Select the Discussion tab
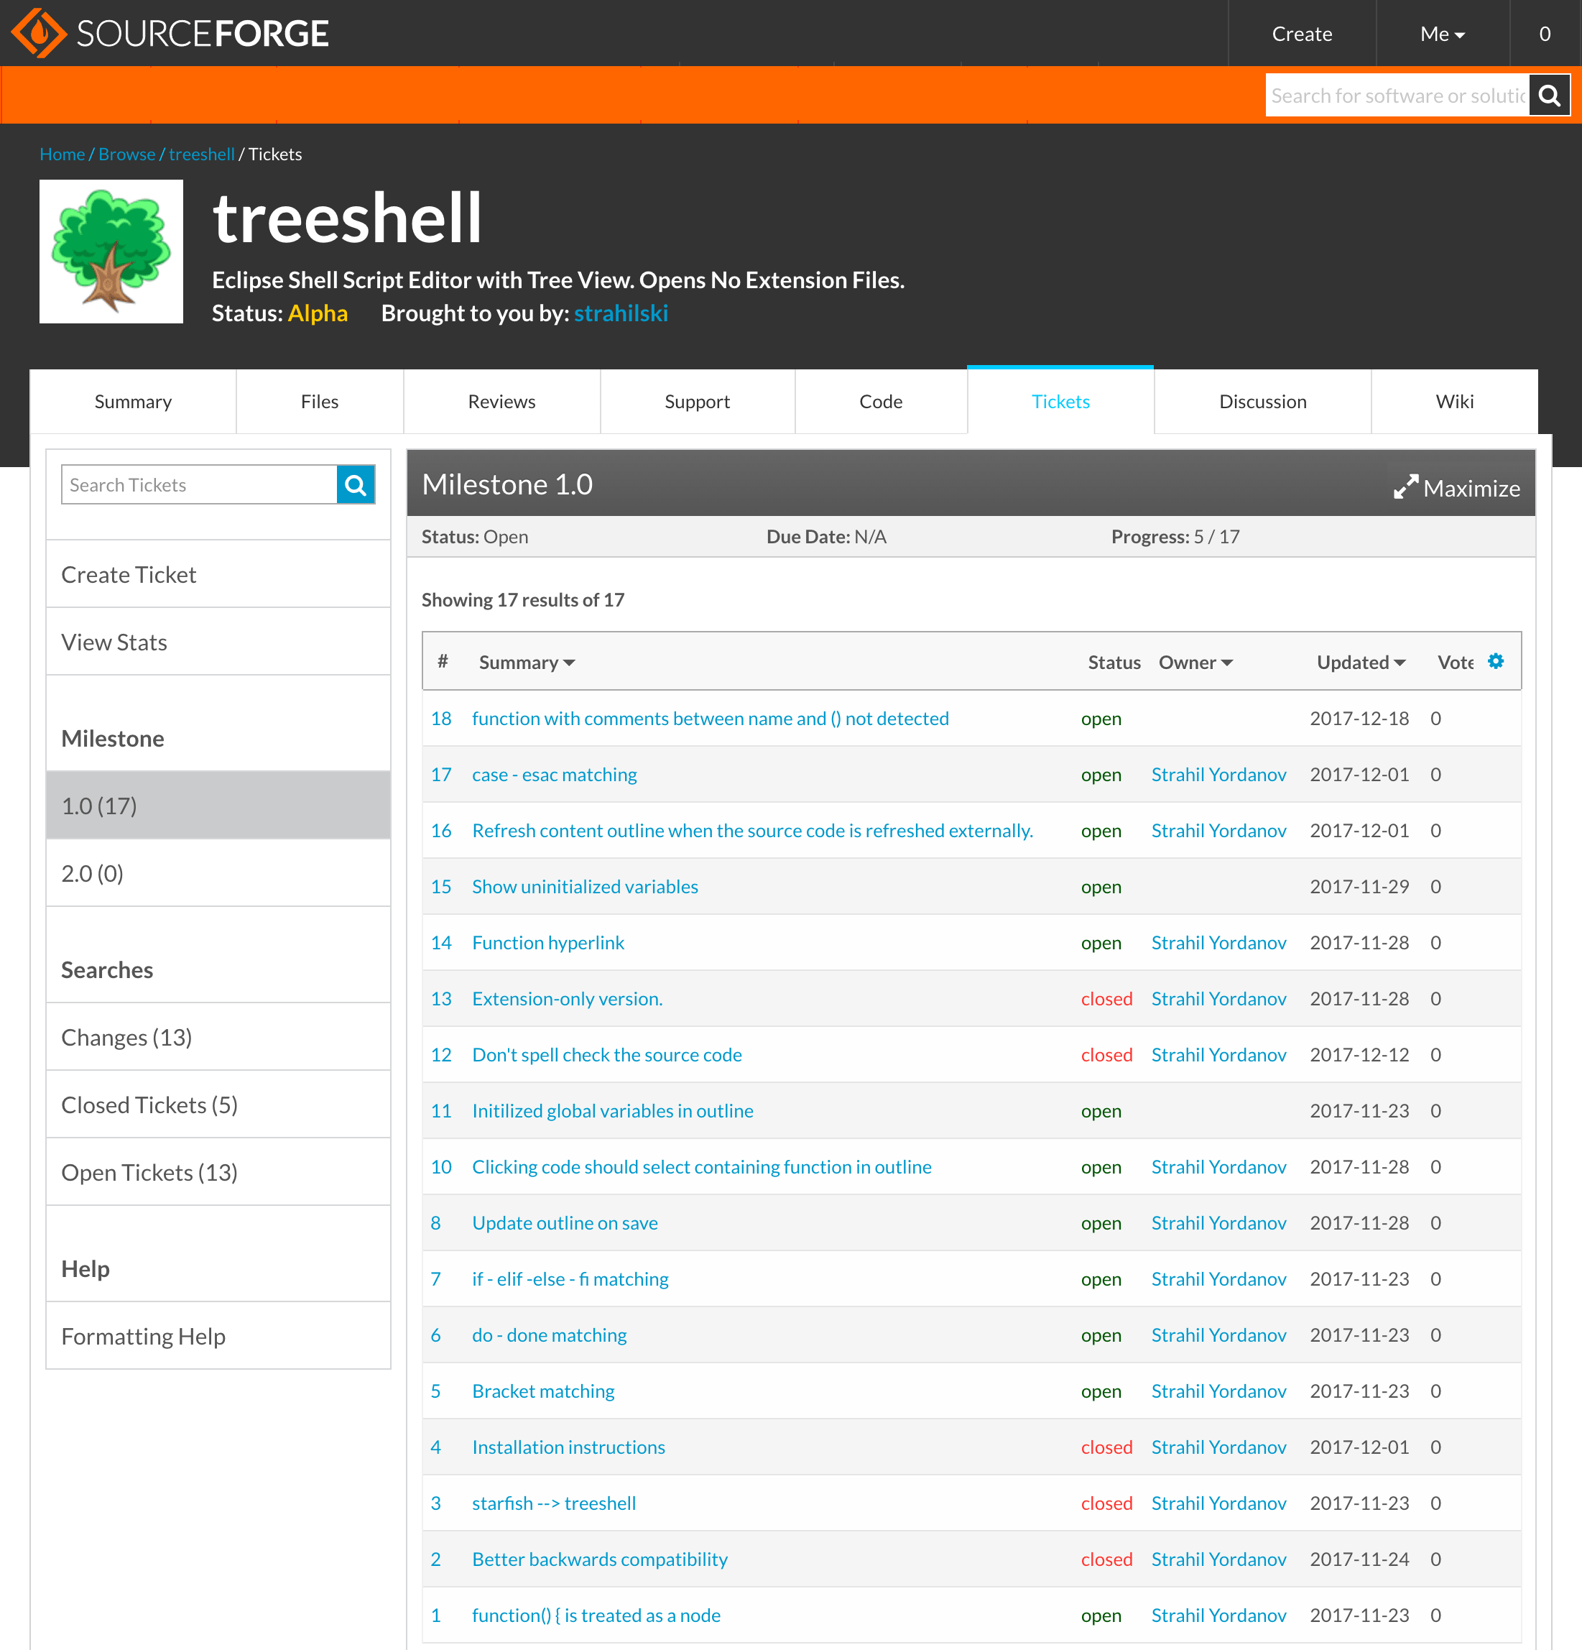This screenshot has width=1582, height=1650. pyautogui.click(x=1262, y=400)
